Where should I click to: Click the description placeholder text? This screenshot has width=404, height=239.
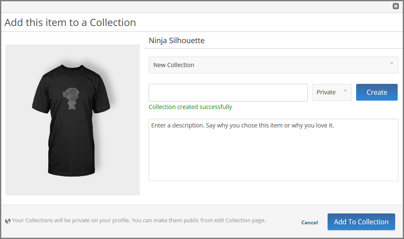pyautogui.click(x=242, y=125)
